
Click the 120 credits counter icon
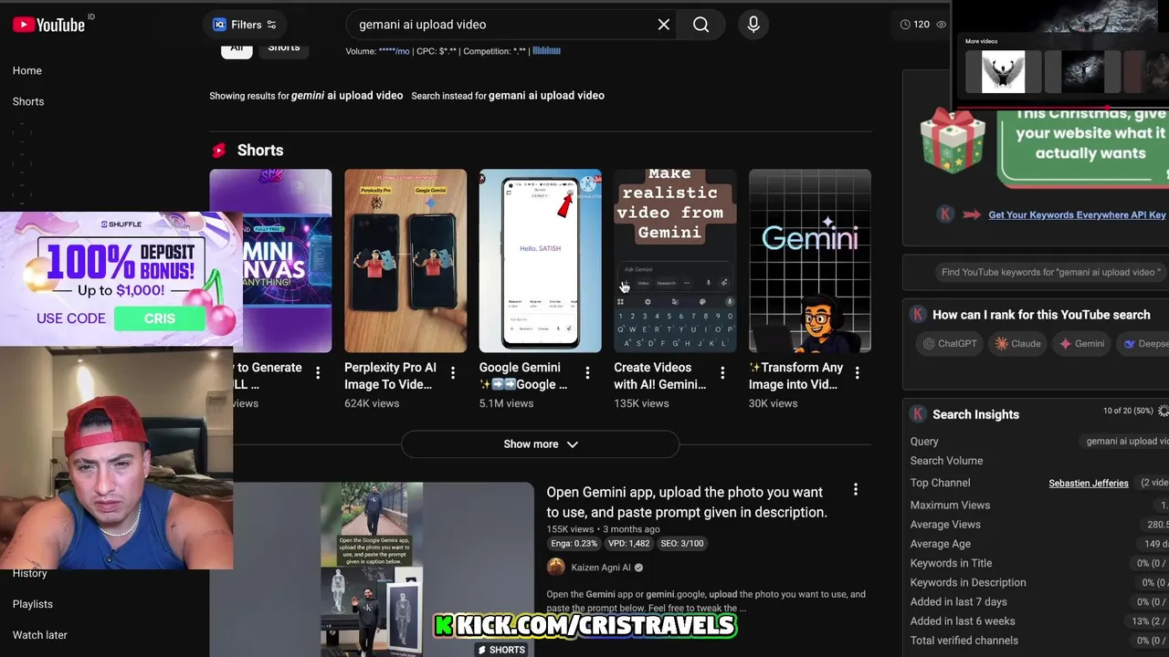coord(905,25)
